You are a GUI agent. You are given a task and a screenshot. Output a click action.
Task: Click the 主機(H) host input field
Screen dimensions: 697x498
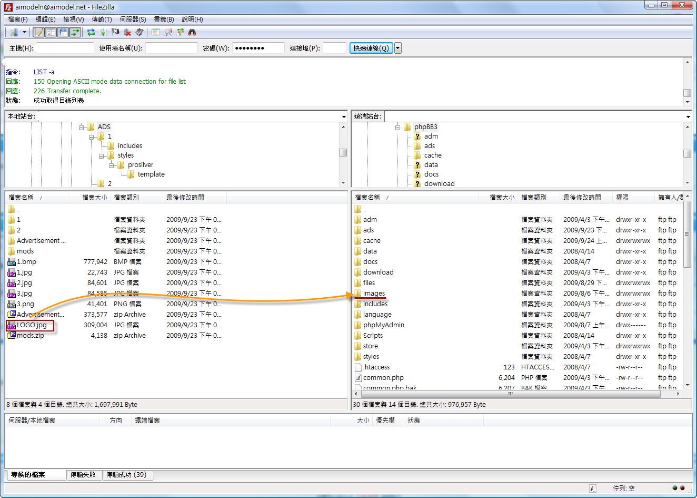tap(65, 48)
